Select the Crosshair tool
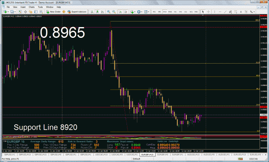The width and height of the screenshot is (269, 162). (x=208, y=12)
